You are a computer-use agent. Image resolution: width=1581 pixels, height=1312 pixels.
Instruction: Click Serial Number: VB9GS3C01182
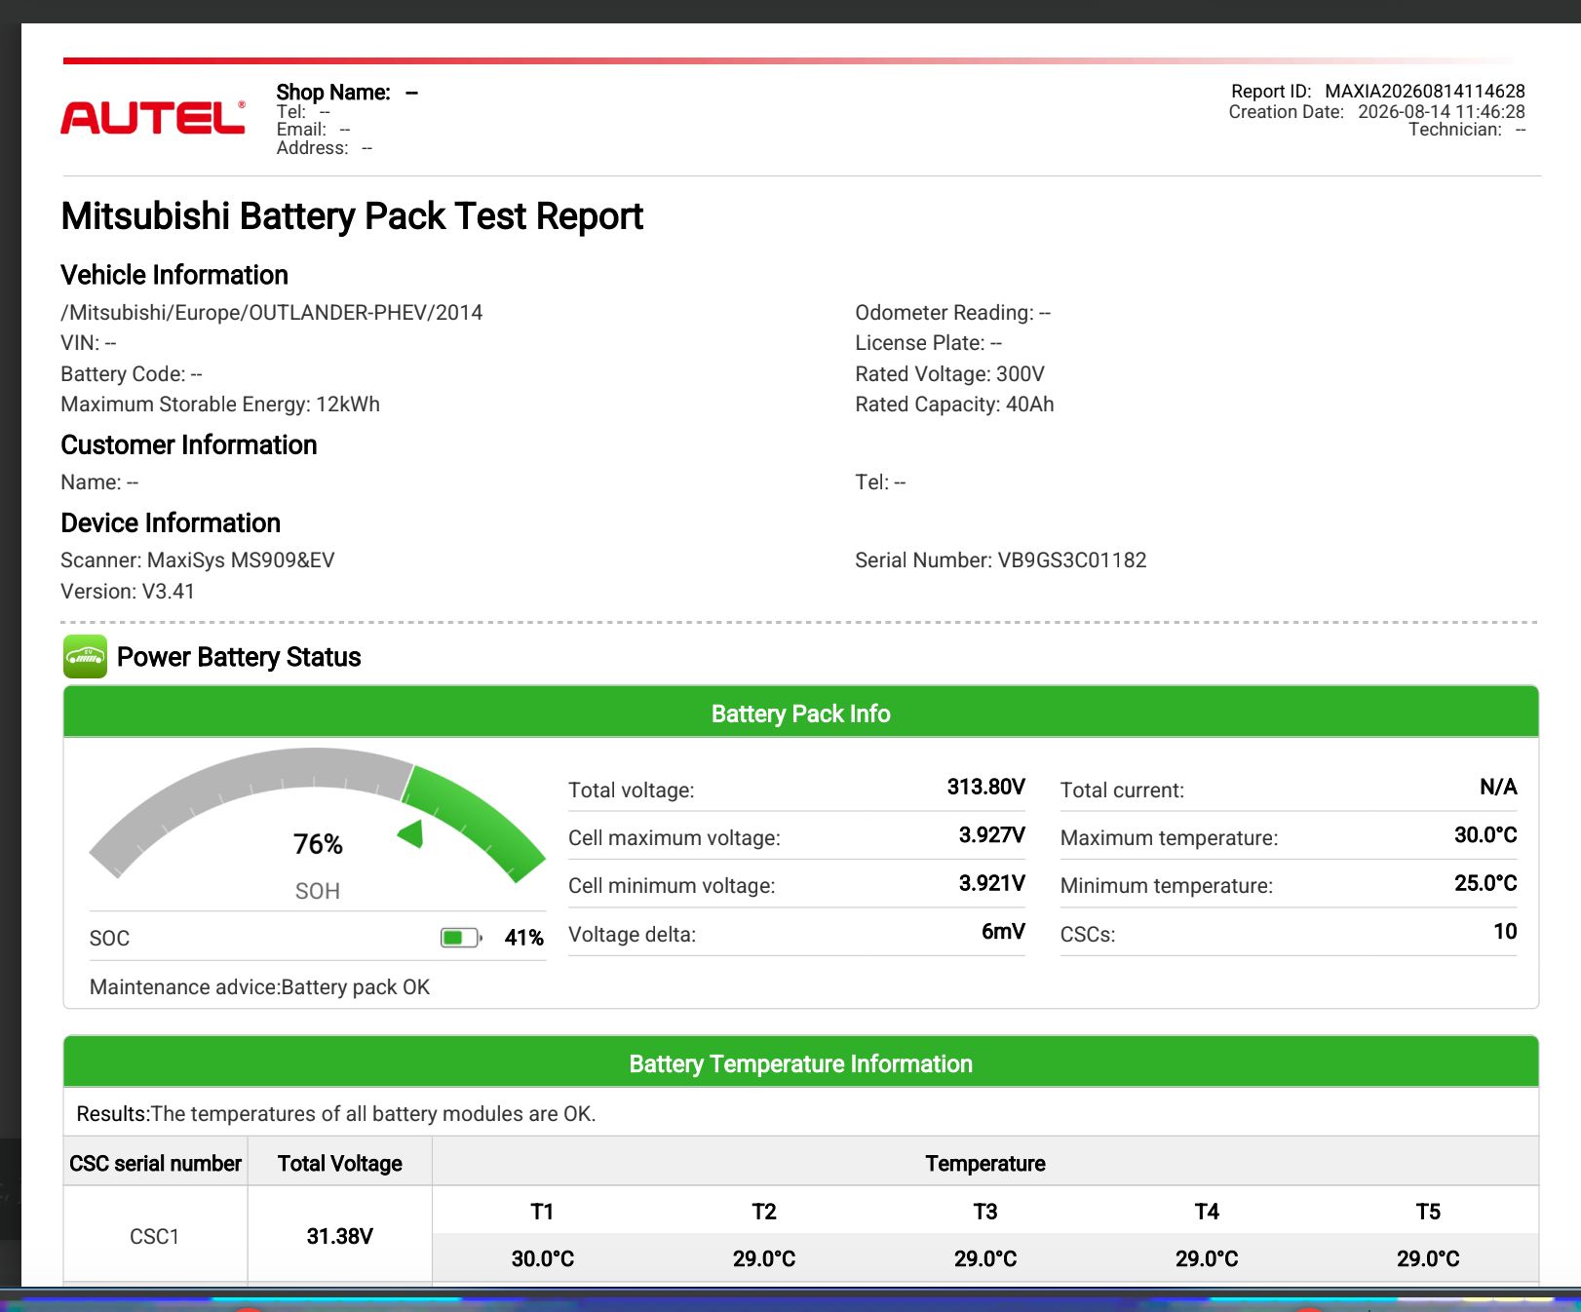click(x=1001, y=560)
